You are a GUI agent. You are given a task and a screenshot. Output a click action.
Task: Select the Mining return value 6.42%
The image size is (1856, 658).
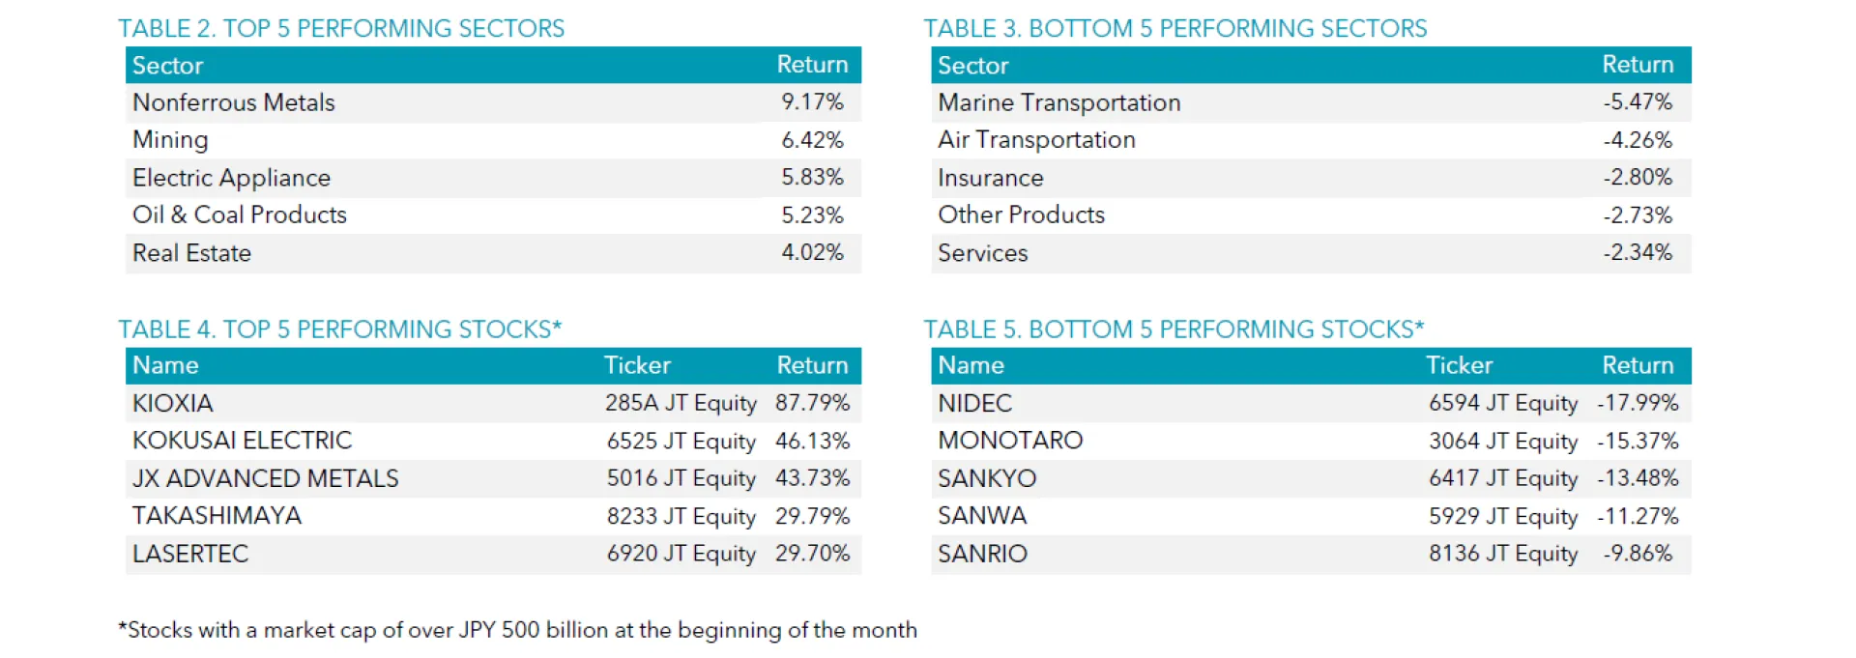[x=812, y=140]
